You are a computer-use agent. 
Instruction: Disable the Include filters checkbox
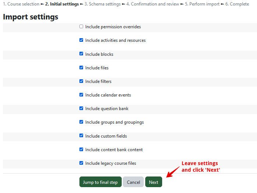pyautogui.click(x=81, y=81)
